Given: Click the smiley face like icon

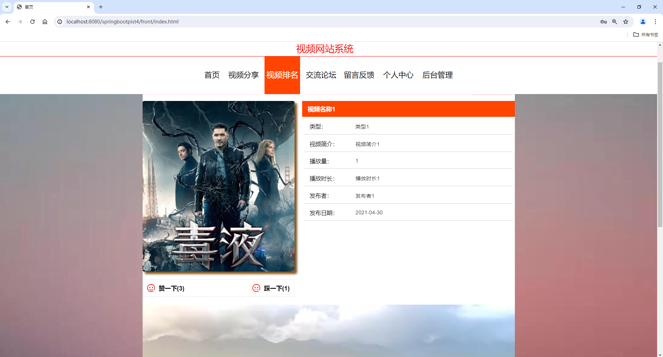Looking at the screenshot, I should pos(151,288).
